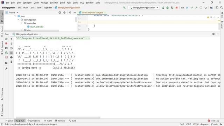This screenshot has width=224, height=126.
Task: Open the File menu
Action: pyautogui.click(x=8, y=2)
